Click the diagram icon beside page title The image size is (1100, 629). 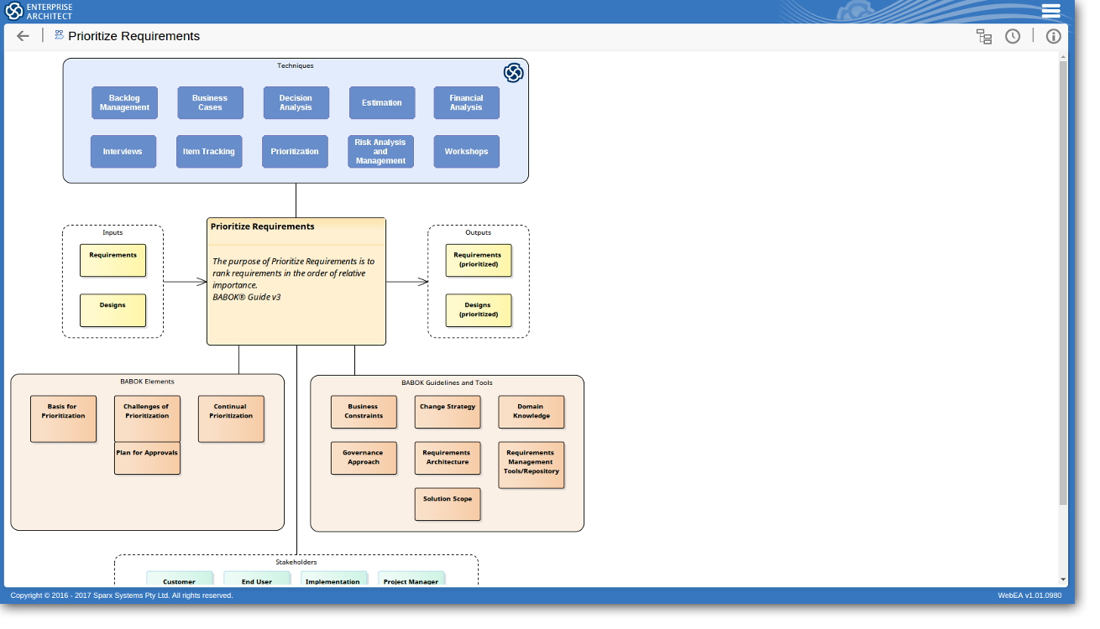pos(59,35)
